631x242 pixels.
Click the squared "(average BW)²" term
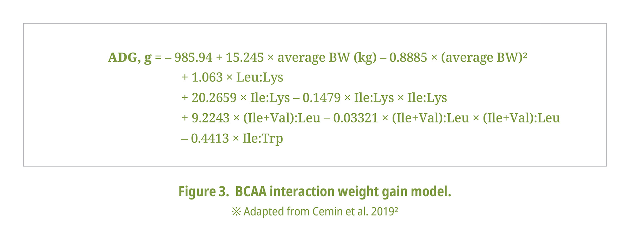[484, 57]
